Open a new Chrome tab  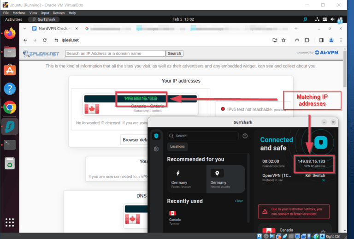click(x=296, y=29)
